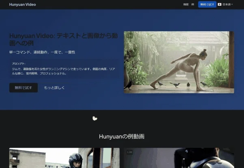Play the yoga woman hero video

click(179, 62)
